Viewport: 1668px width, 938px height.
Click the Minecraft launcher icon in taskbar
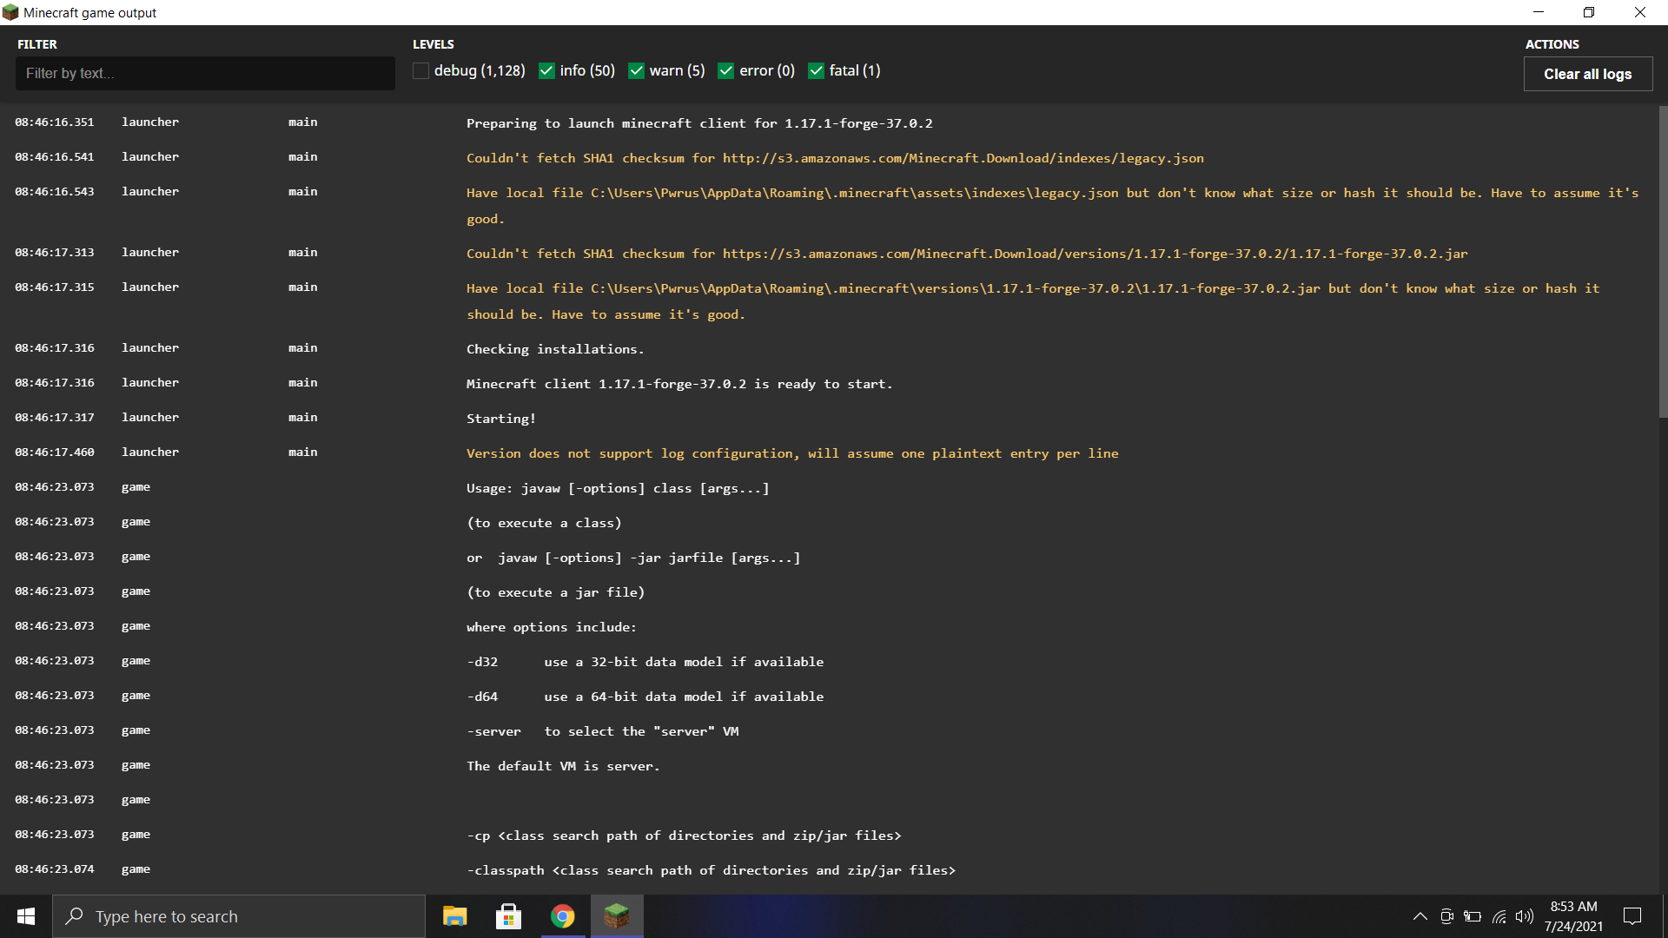pos(618,915)
